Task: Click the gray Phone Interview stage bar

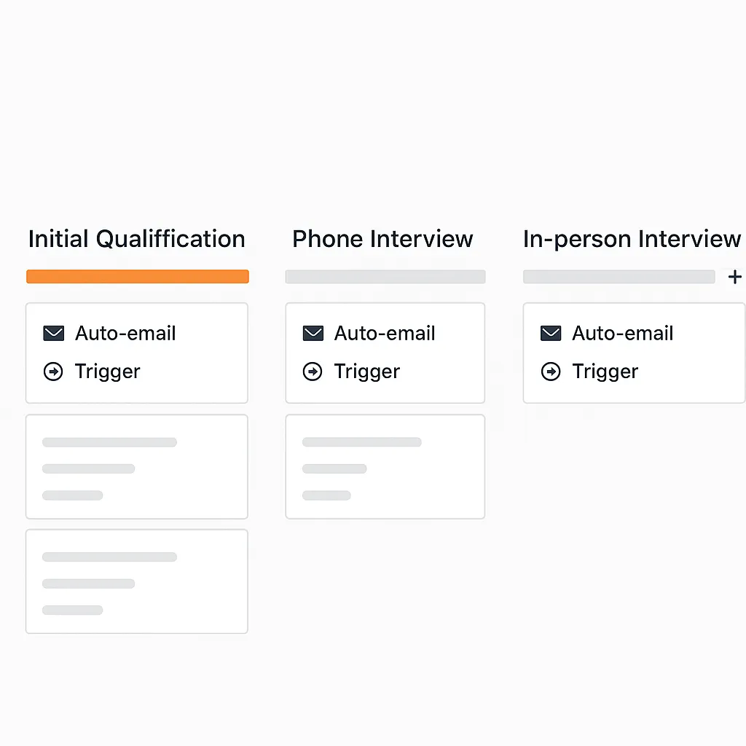Action: pyautogui.click(x=385, y=277)
